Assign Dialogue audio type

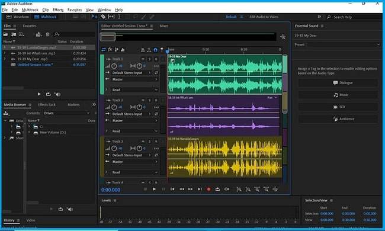tap(338, 83)
